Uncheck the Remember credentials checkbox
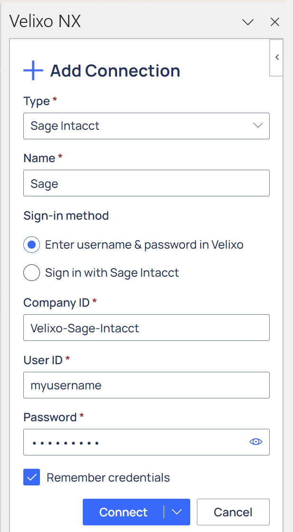 click(31, 477)
